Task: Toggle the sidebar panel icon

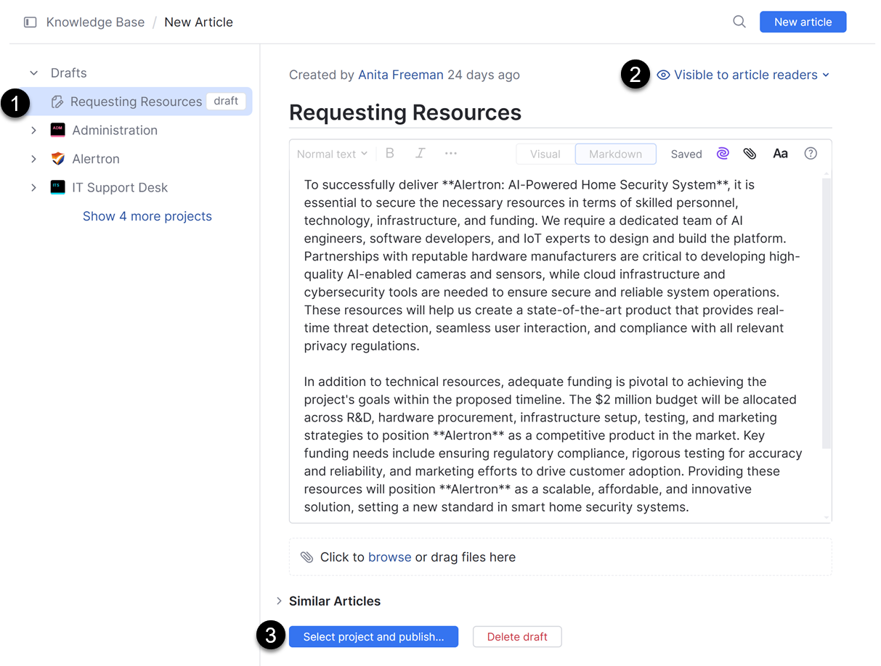Action: (30, 22)
